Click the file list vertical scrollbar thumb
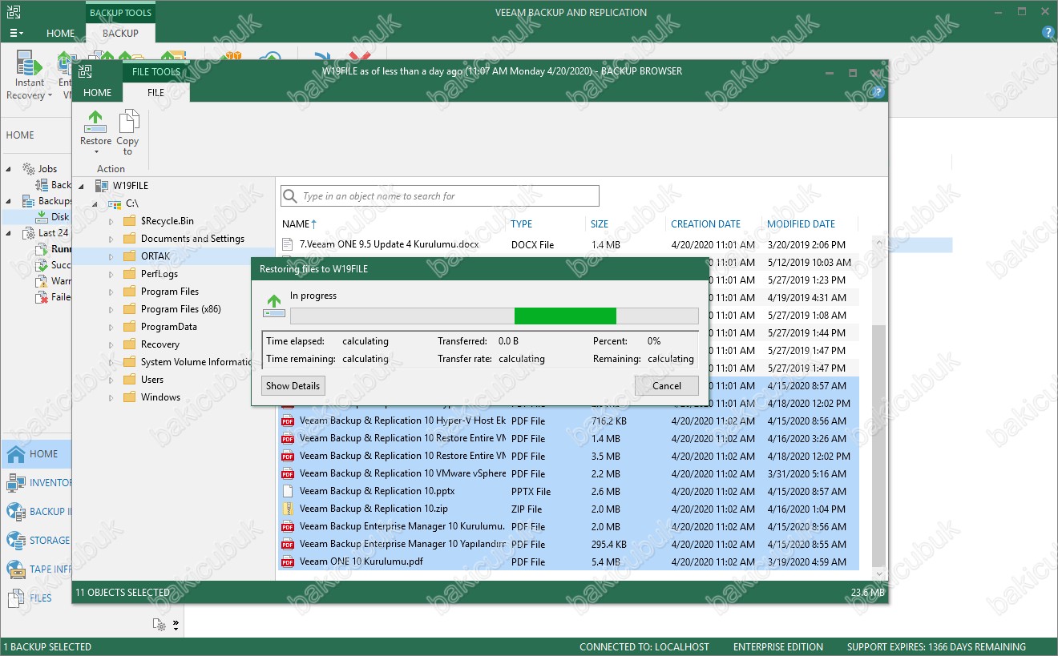This screenshot has width=1058, height=656. [x=878, y=445]
